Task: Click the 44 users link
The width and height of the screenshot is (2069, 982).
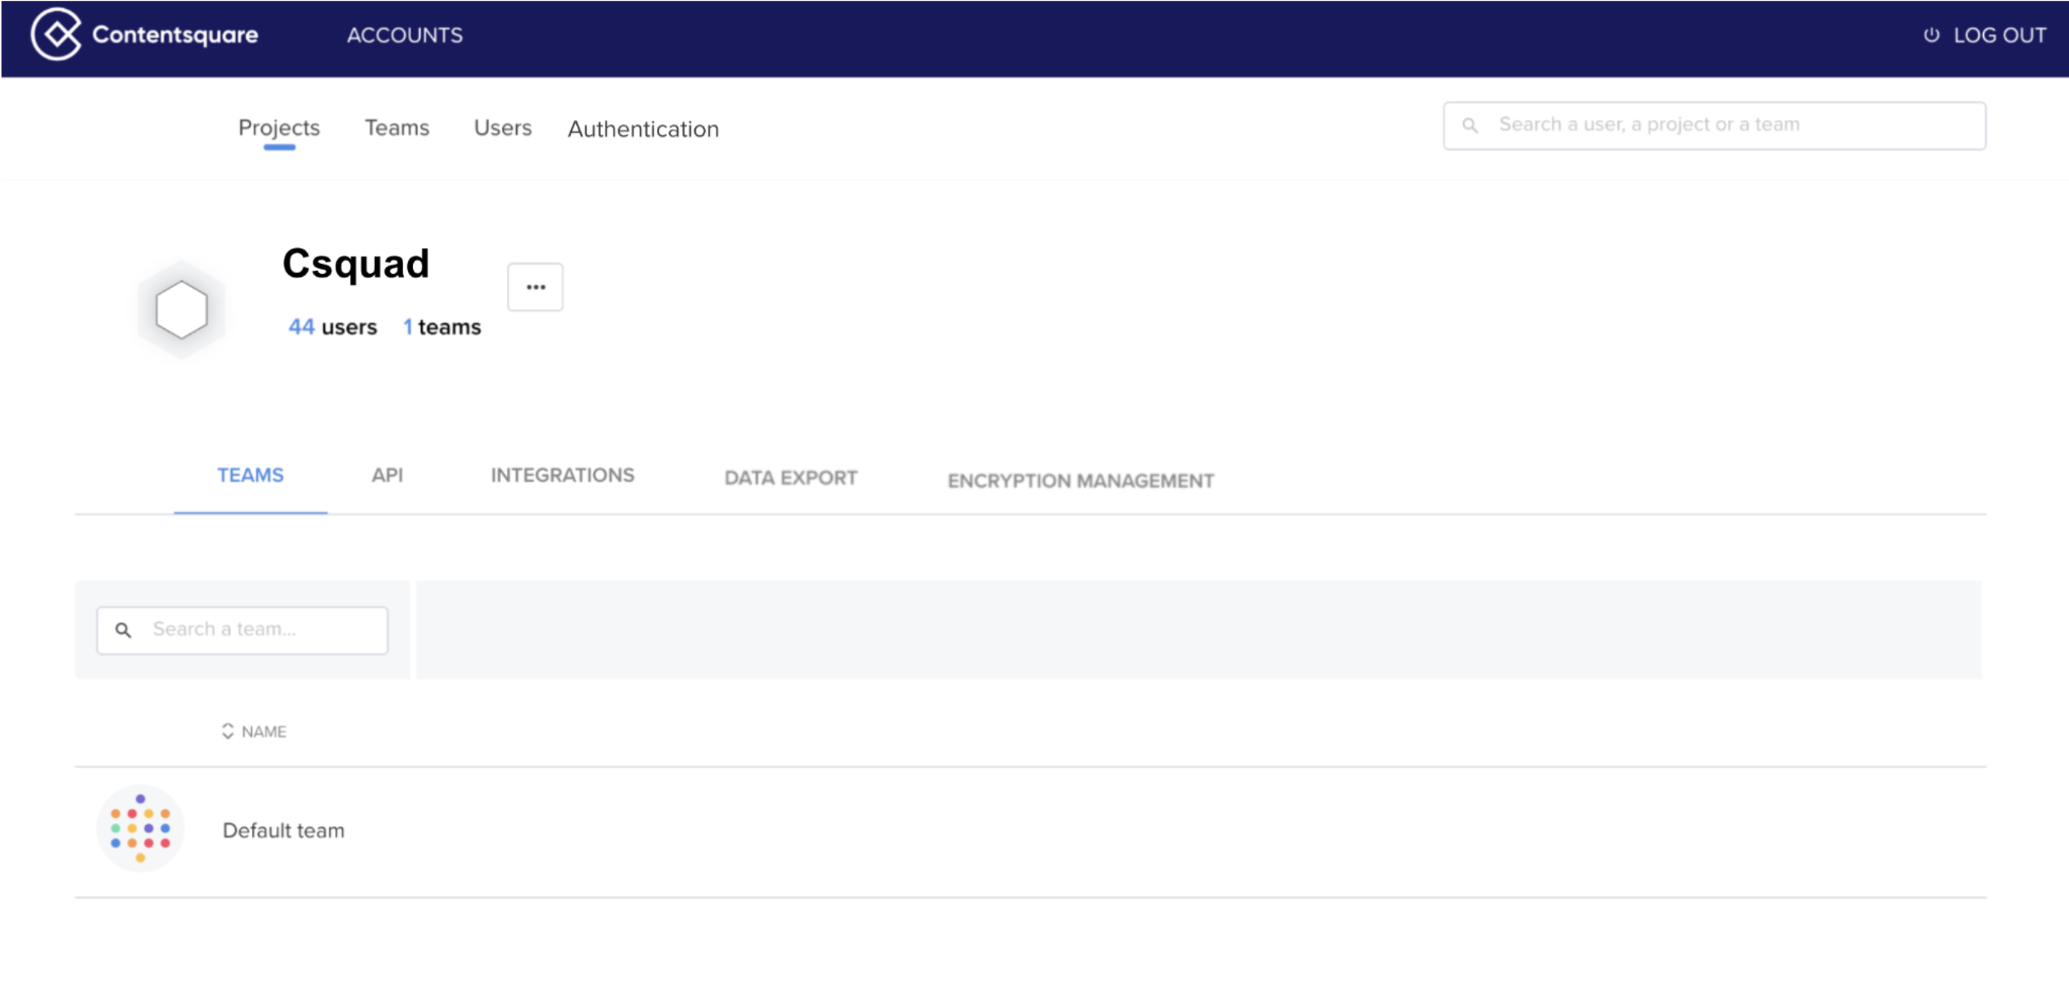Action: pyautogui.click(x=333, y=327)
